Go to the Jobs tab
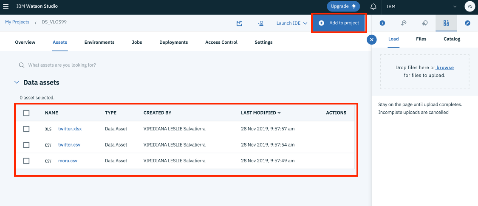The width and height of the screenshot is (478, 206). coord(137,42)
